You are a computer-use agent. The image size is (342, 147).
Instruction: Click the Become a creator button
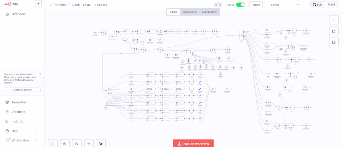coord(22,90)
